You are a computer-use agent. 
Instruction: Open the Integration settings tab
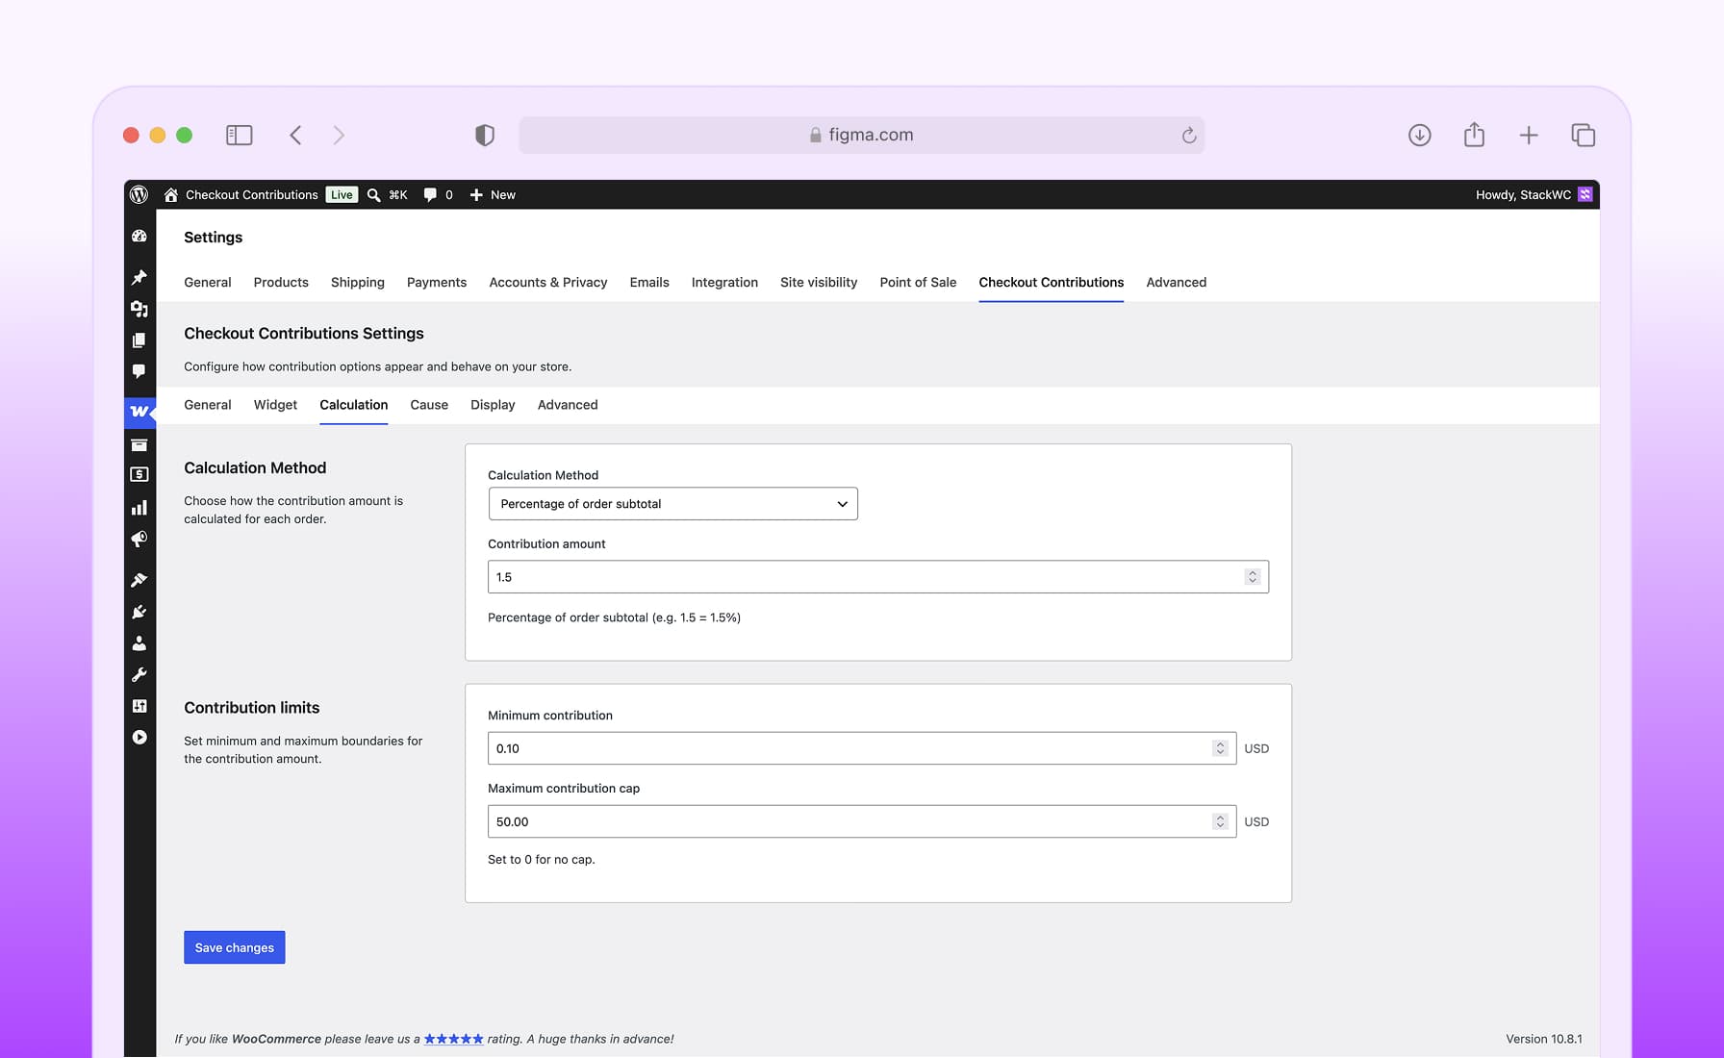[x=724, y=283]
